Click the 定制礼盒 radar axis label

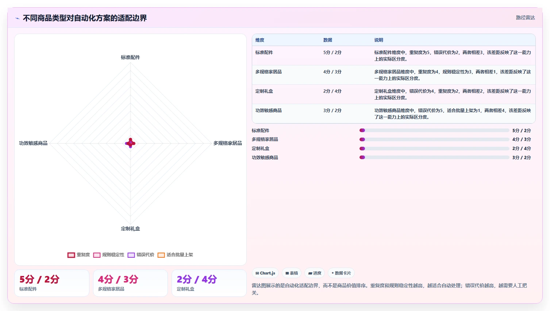130,229
